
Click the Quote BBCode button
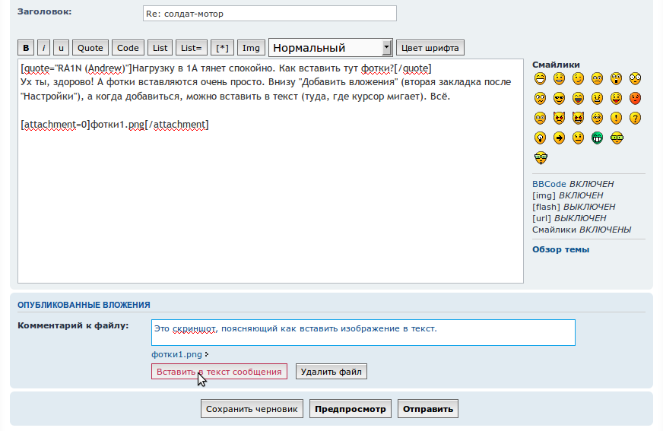point(90,48)
